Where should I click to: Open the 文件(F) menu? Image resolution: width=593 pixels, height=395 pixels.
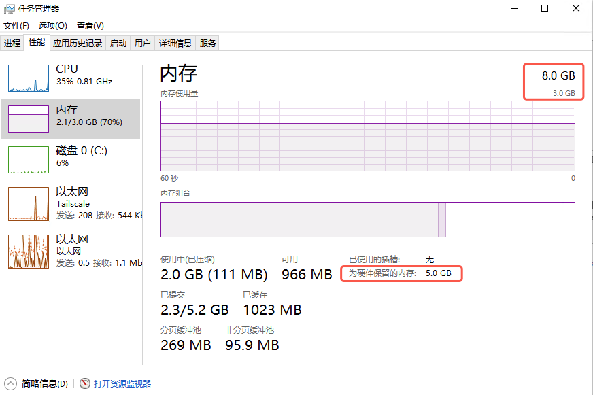[x=16, y=26]
